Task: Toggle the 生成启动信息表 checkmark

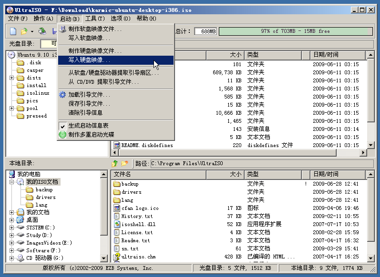Action: pos(62,126)
